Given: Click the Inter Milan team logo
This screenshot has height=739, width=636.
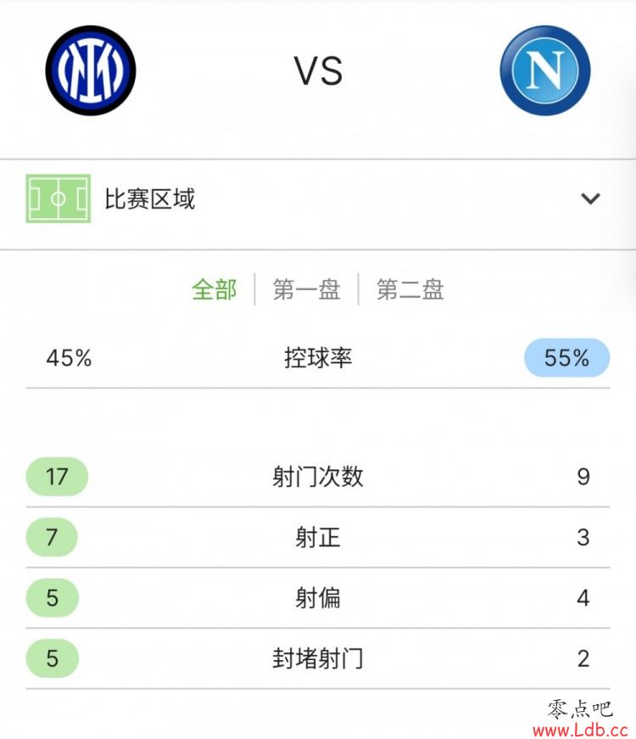Looking at the screenshot, I should [x=91, y=70].
